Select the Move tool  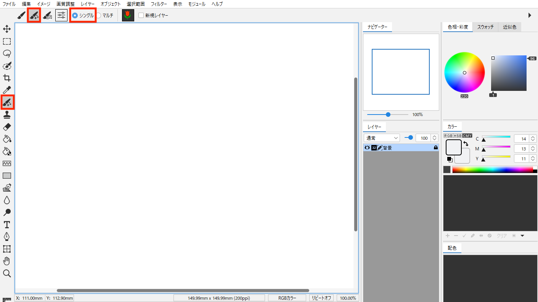[x=7, y=29]
